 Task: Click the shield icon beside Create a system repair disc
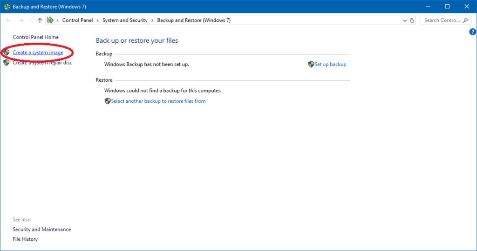[x=7, y=63]
